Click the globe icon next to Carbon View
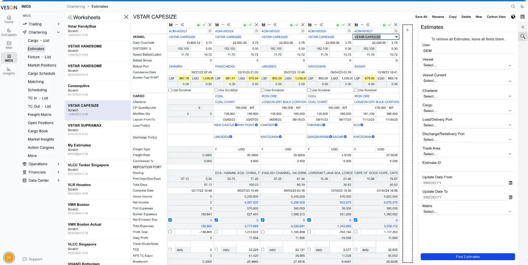Image resolution: width=528 pixels, height=265 pixels. click(513, 16)
